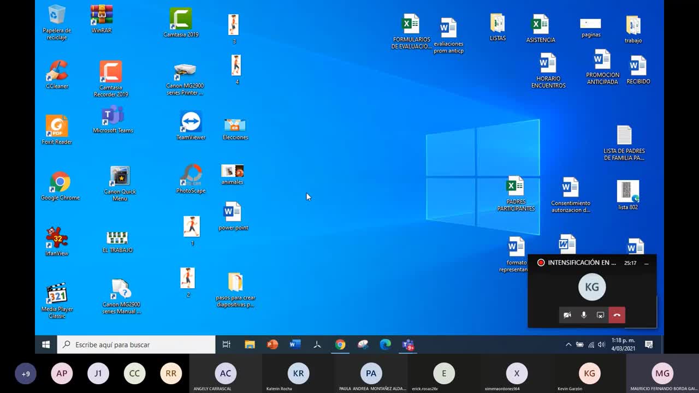This screenshot has width=699, height=393.
Task: Select image file named 1
Action: [x=192, y=231]
